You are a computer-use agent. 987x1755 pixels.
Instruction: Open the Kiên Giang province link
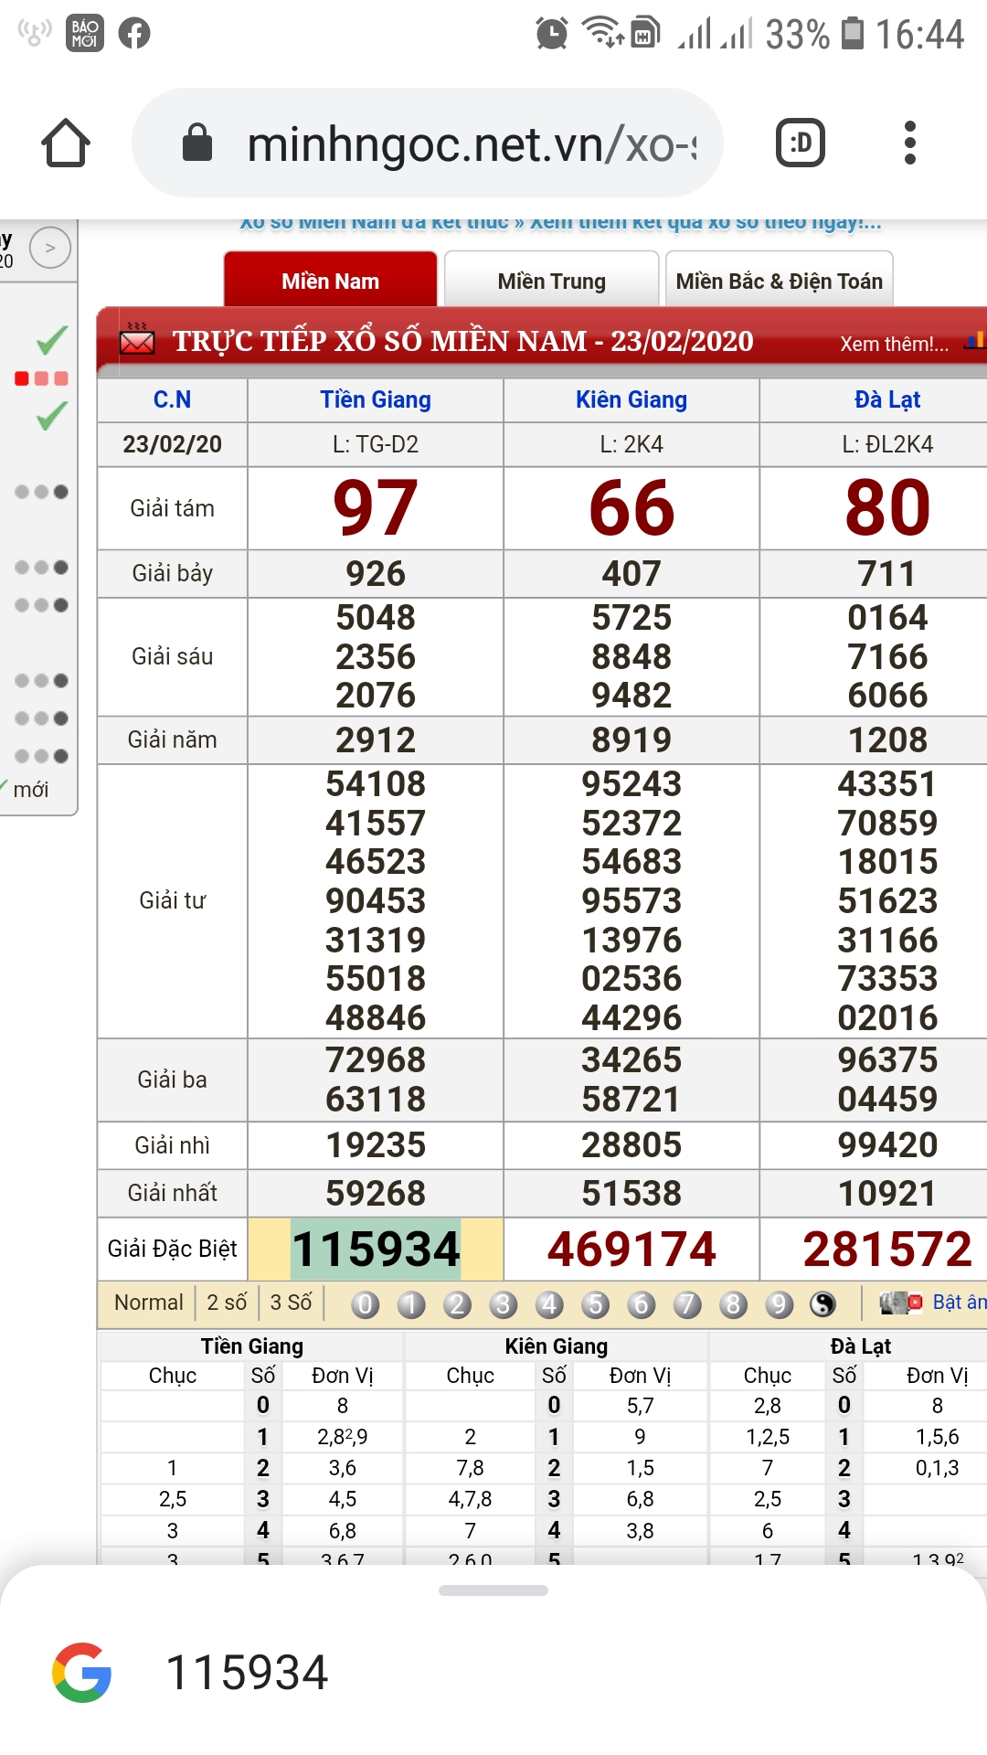pos(631,399)
